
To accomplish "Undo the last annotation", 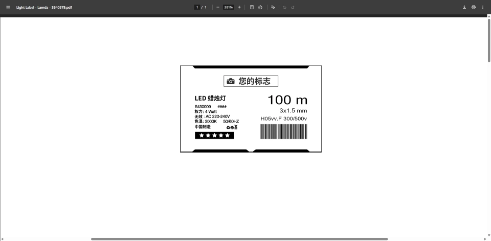I will 285,7.
